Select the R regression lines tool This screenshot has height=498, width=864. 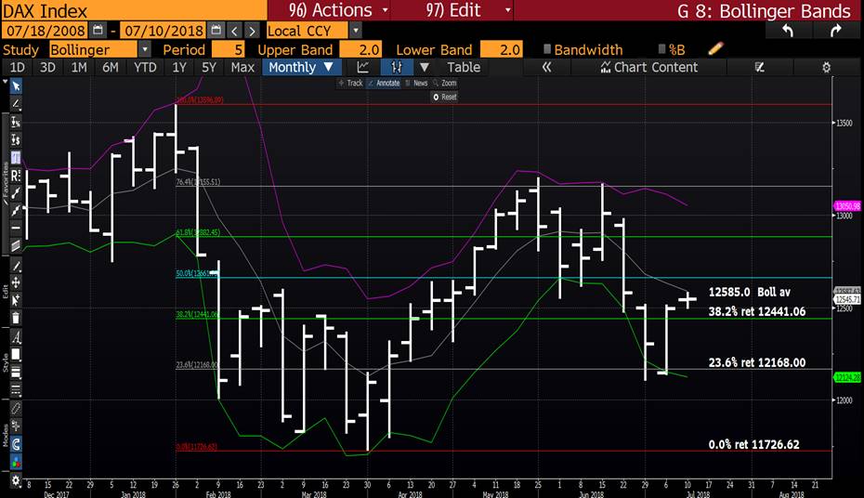16,176
